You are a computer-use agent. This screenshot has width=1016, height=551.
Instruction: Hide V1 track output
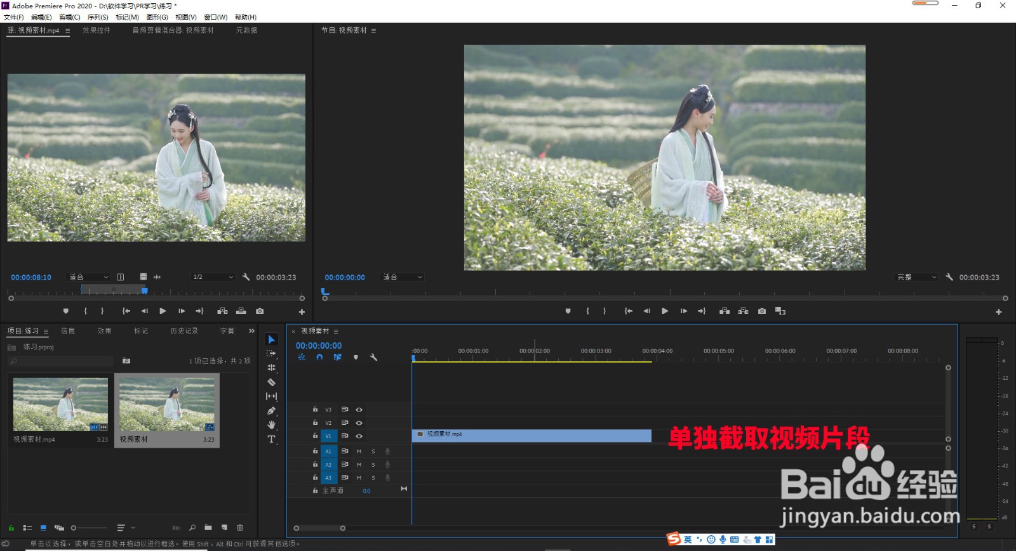point(359,436)
